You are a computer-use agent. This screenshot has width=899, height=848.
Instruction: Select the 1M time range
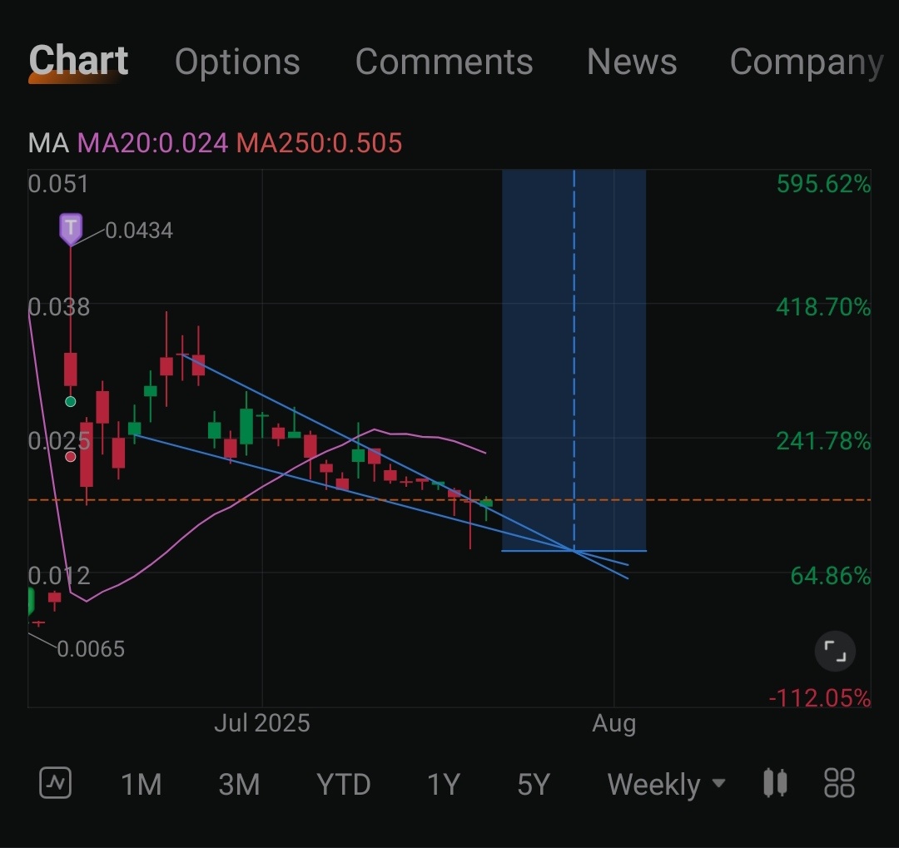point(141,785)
